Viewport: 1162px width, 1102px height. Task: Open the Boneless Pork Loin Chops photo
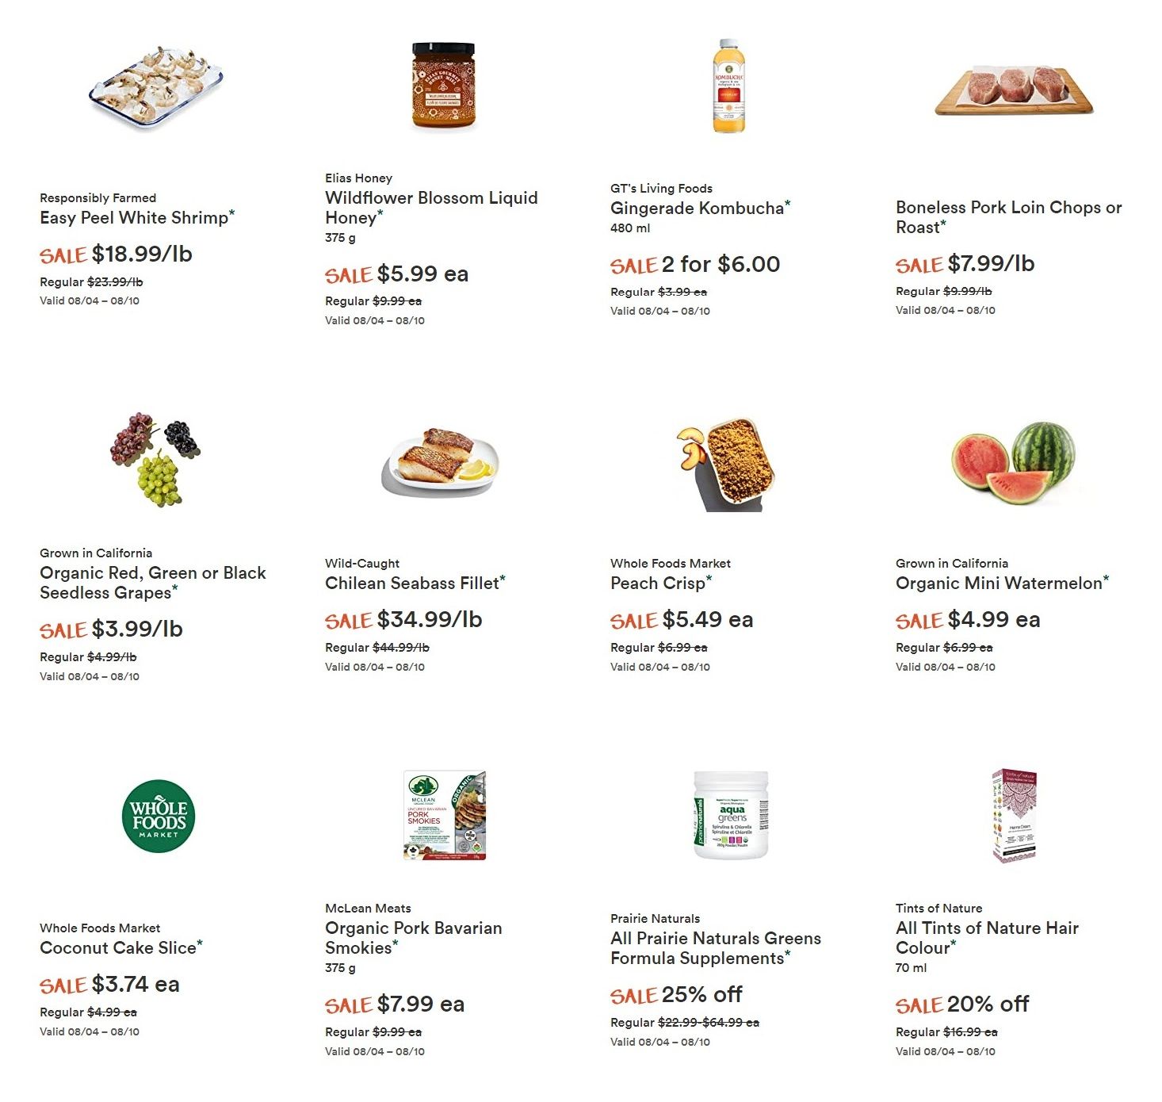[1014, 90]
